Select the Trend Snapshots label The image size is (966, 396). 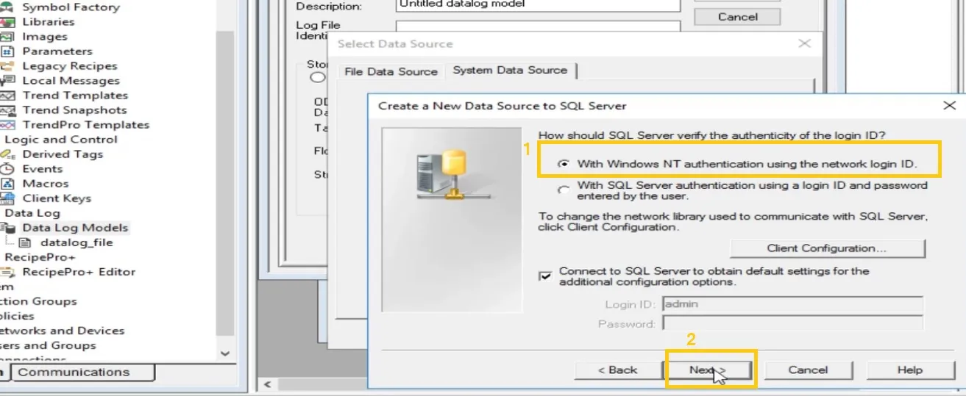tap(74, 110)
